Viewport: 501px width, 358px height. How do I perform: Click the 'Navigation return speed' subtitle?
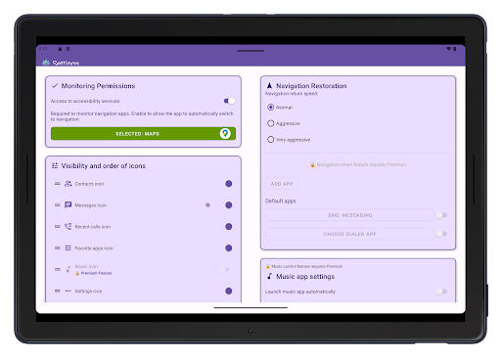[292, 94]
